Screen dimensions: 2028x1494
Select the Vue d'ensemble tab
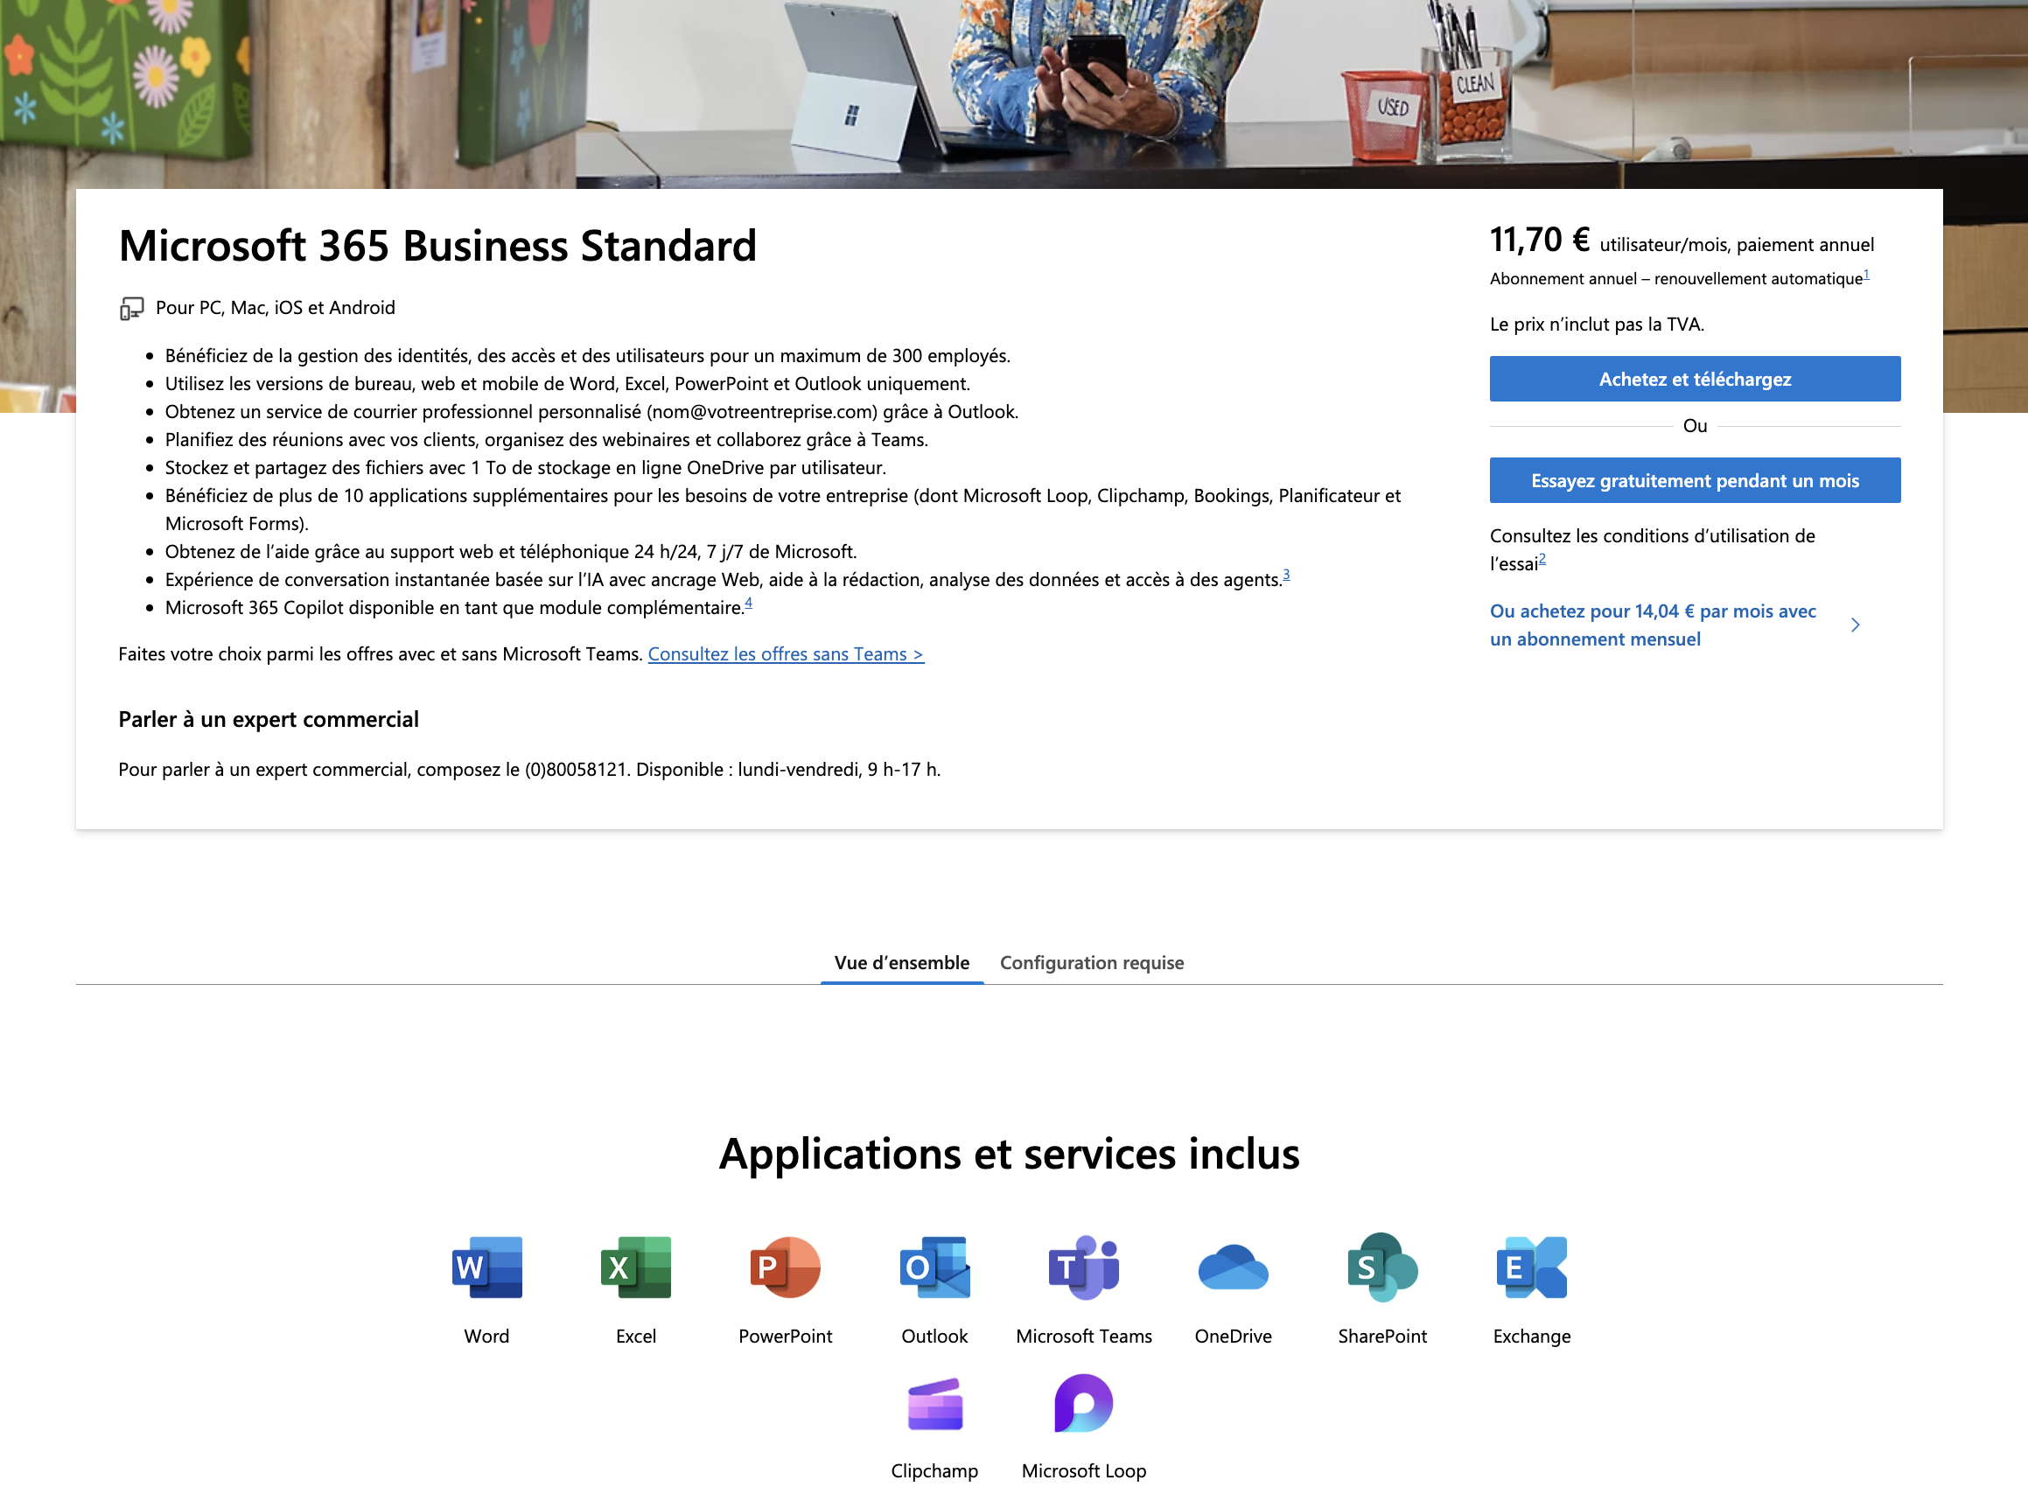(901, 962)
